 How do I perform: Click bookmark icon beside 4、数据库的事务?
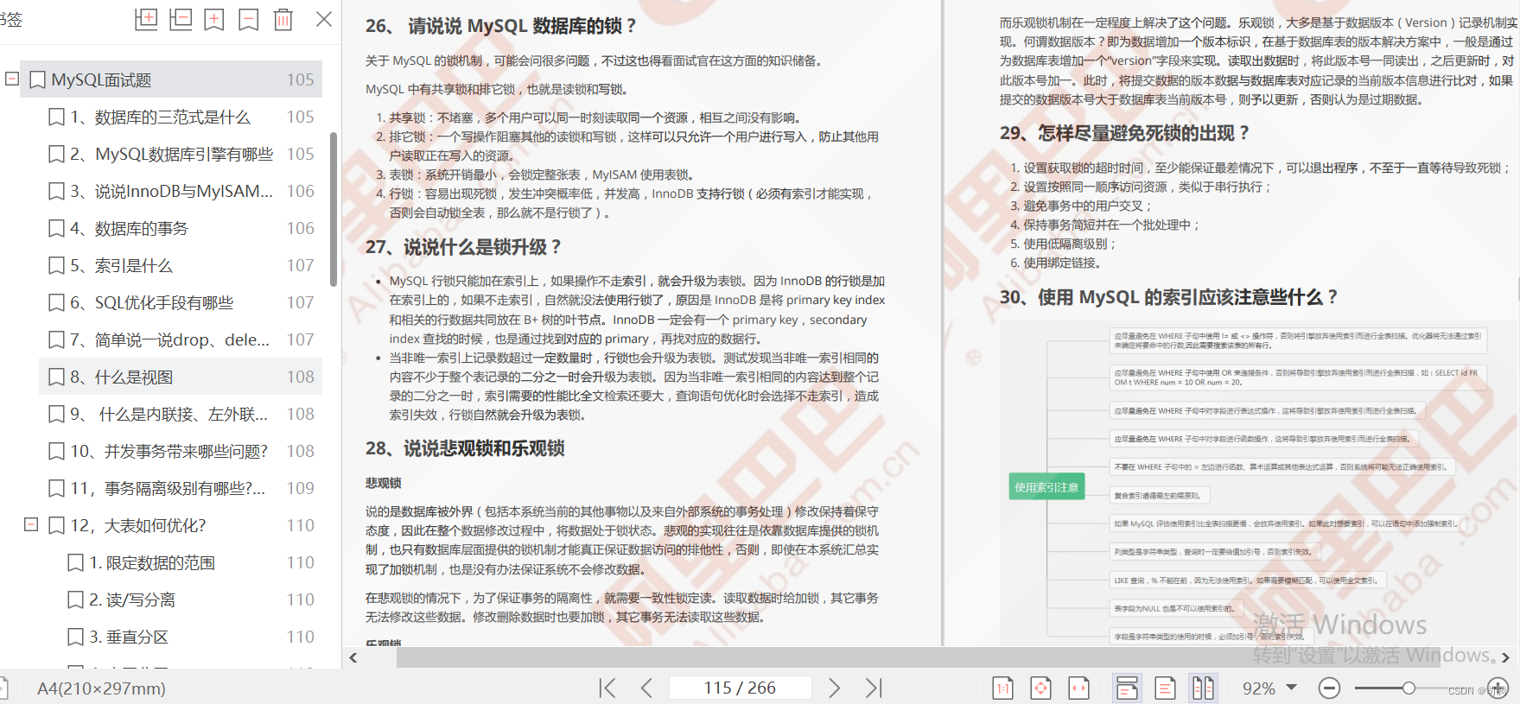pyautogui.click(x=56, y=229)
